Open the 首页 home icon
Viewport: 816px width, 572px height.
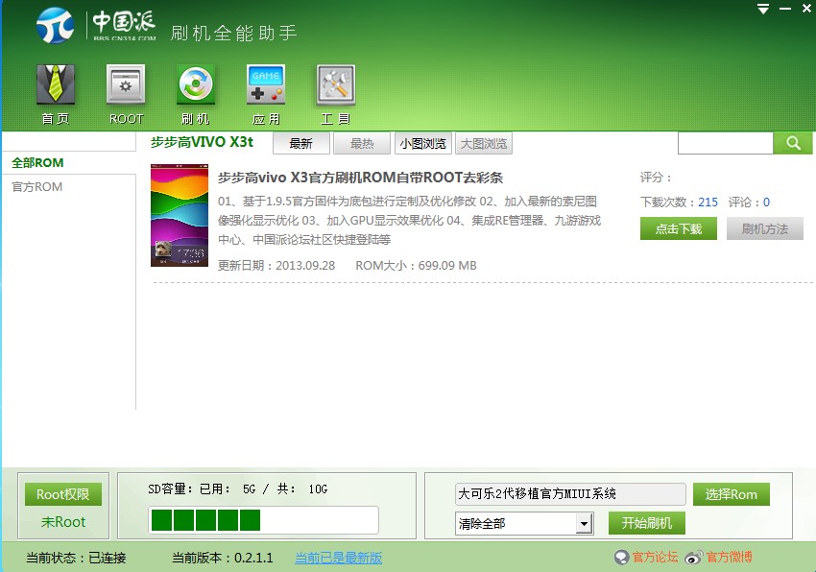[x=56, y=84]
